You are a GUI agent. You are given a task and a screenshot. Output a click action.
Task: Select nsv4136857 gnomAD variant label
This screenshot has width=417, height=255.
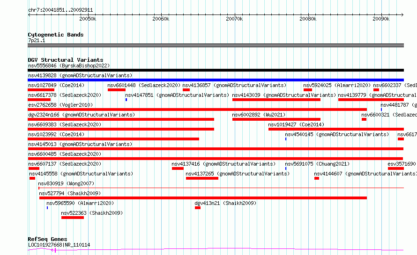pos(234,85)
